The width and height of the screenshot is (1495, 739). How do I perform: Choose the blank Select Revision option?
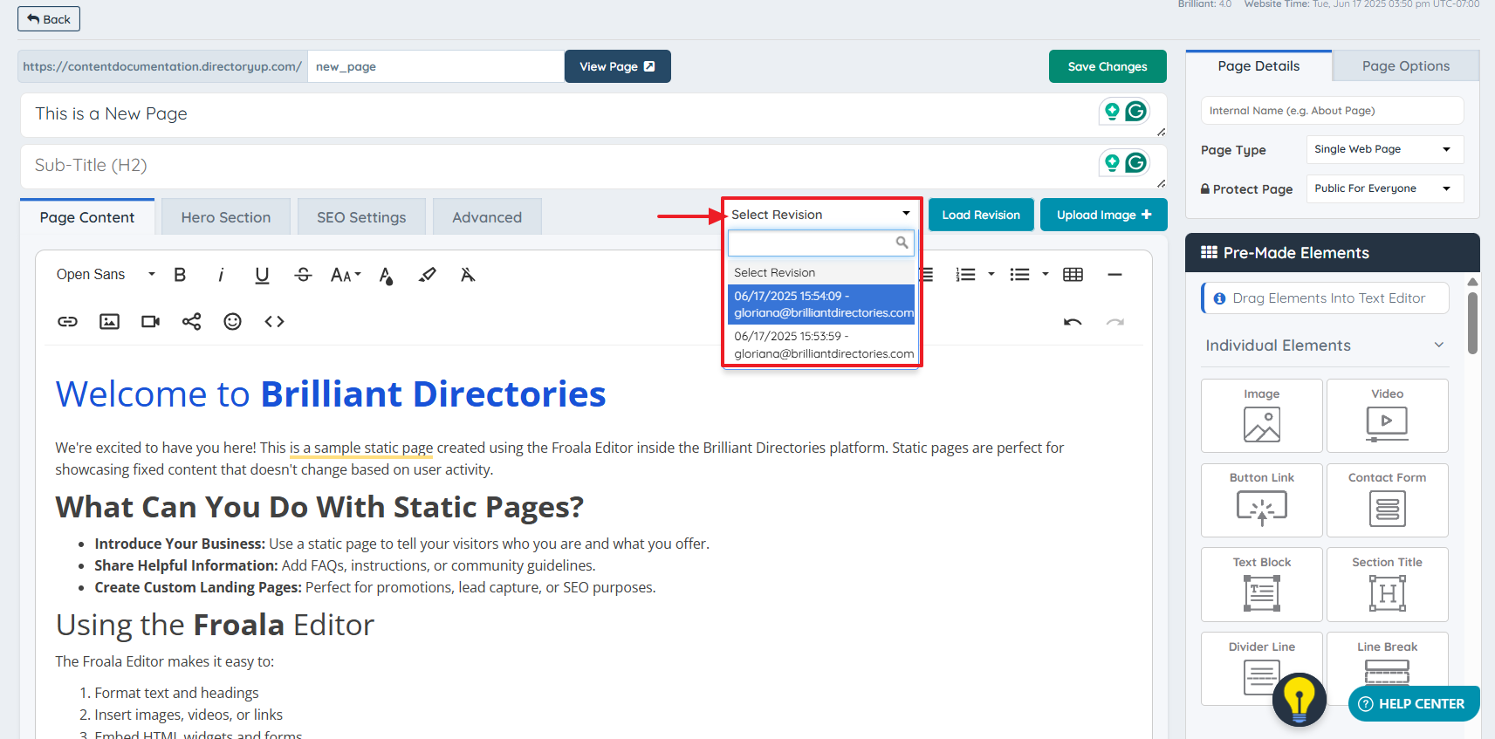[821, 273]
